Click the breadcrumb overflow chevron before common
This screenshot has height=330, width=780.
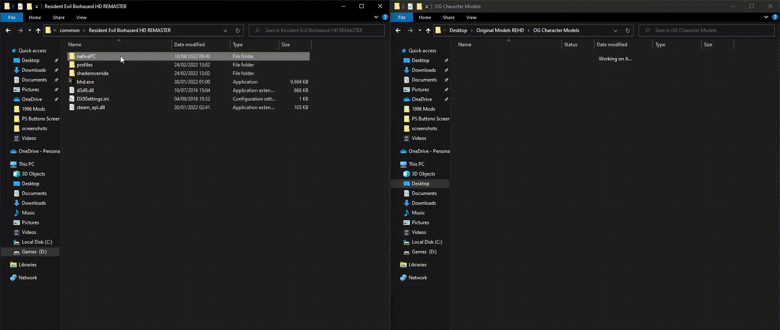pyautogui.click(x=55, y=30)
